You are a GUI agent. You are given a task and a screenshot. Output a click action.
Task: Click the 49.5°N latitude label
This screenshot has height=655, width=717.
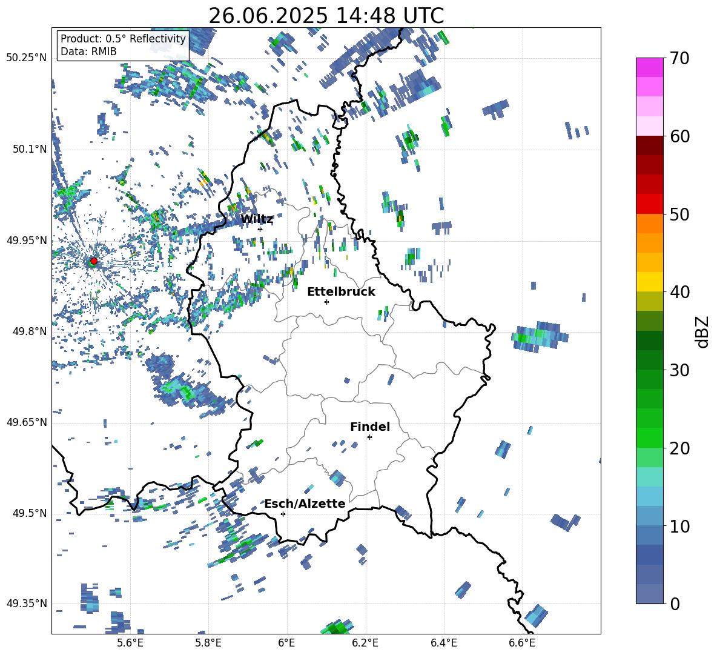tap(29, 513)
